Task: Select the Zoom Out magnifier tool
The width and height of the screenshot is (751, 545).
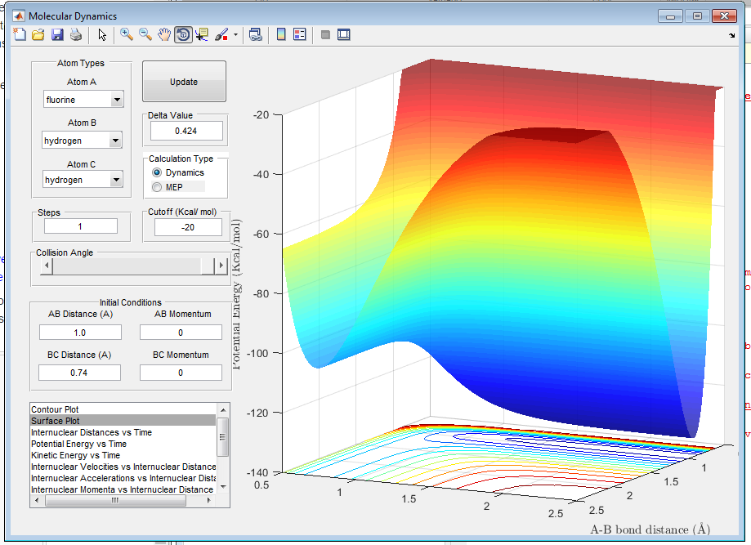Action: (x=145, y=34)
